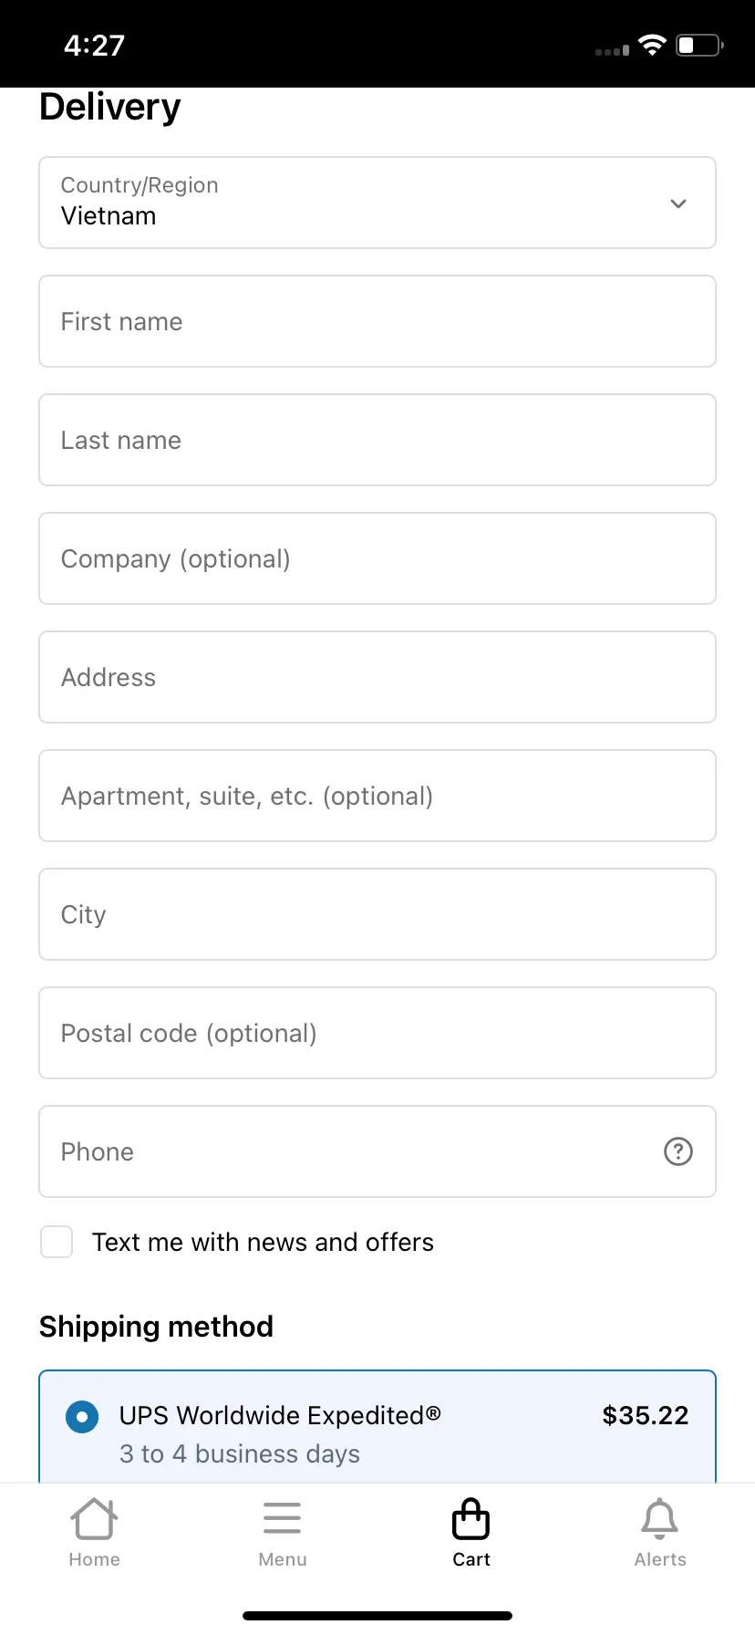The image size is (755, 1635).
Task: Tap the Wi-Fi status icon
Action: (653, 46)
